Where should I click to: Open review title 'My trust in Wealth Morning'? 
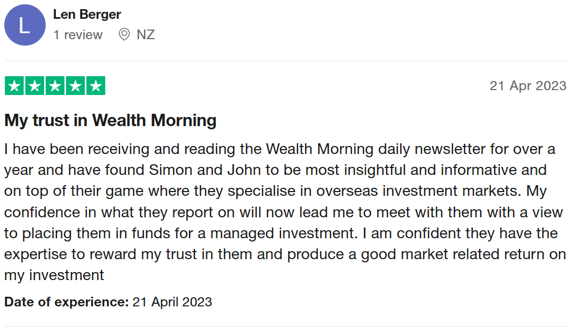[x=110, y=120]
